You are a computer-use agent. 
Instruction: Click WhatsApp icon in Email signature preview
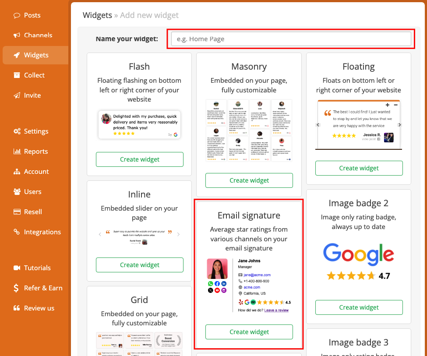pyautogui.click(x=211, y=284)
